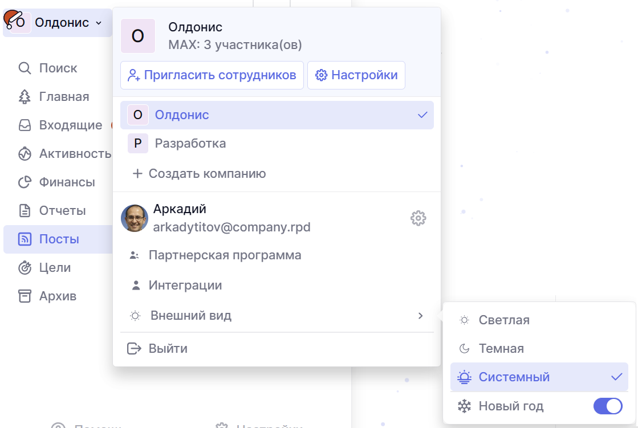Image resolution: width=638 pixels, height=428 pixels.
Task: Click the Настройки button in company header
Action: (x=356, y=75)
